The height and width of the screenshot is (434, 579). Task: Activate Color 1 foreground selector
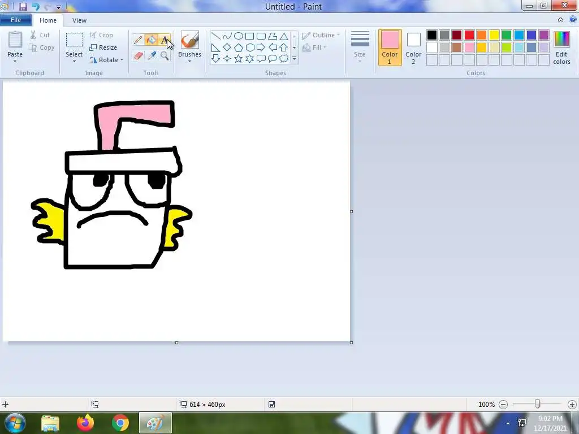click(390, 47)
